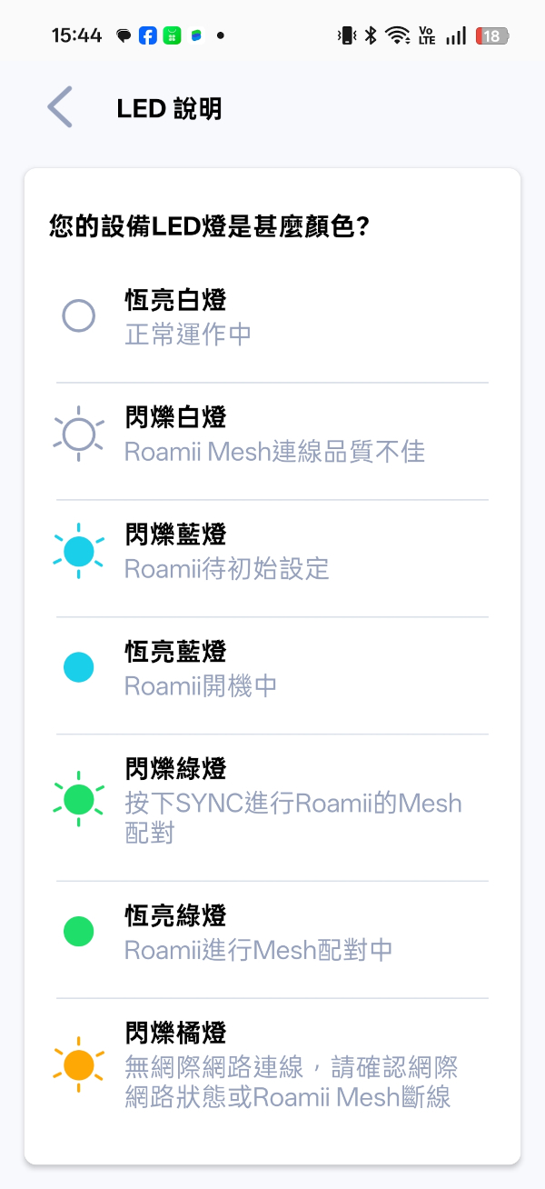Select the solid white LED circle icon
Screen dimensions: 545x1189
tap(78, 315)
